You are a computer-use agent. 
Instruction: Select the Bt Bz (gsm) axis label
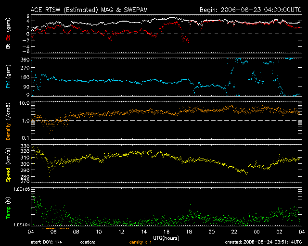pos(8,33)
